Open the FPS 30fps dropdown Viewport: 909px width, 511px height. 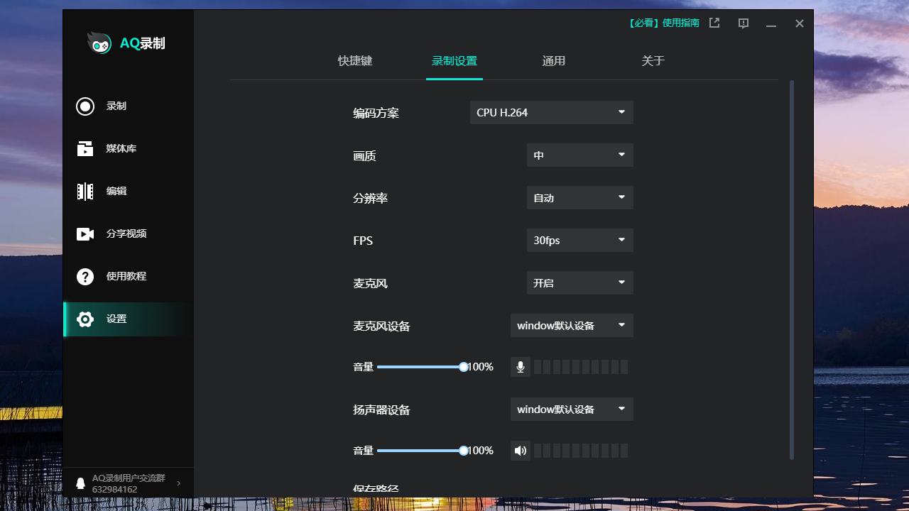[x=579, y=240]
